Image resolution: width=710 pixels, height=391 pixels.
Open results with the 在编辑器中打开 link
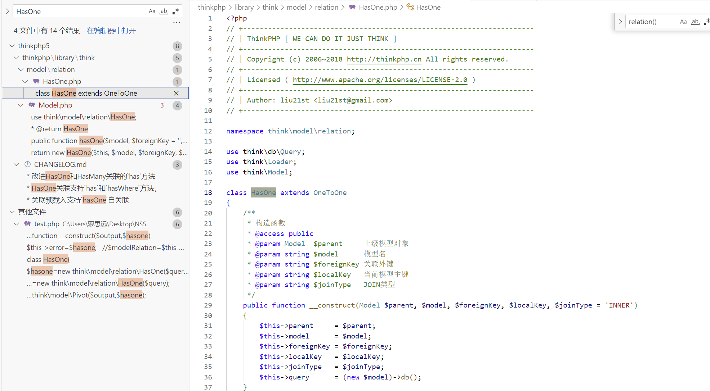point(111,30)
